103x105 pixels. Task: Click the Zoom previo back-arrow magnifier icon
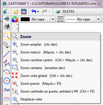(x=15, y=84)
